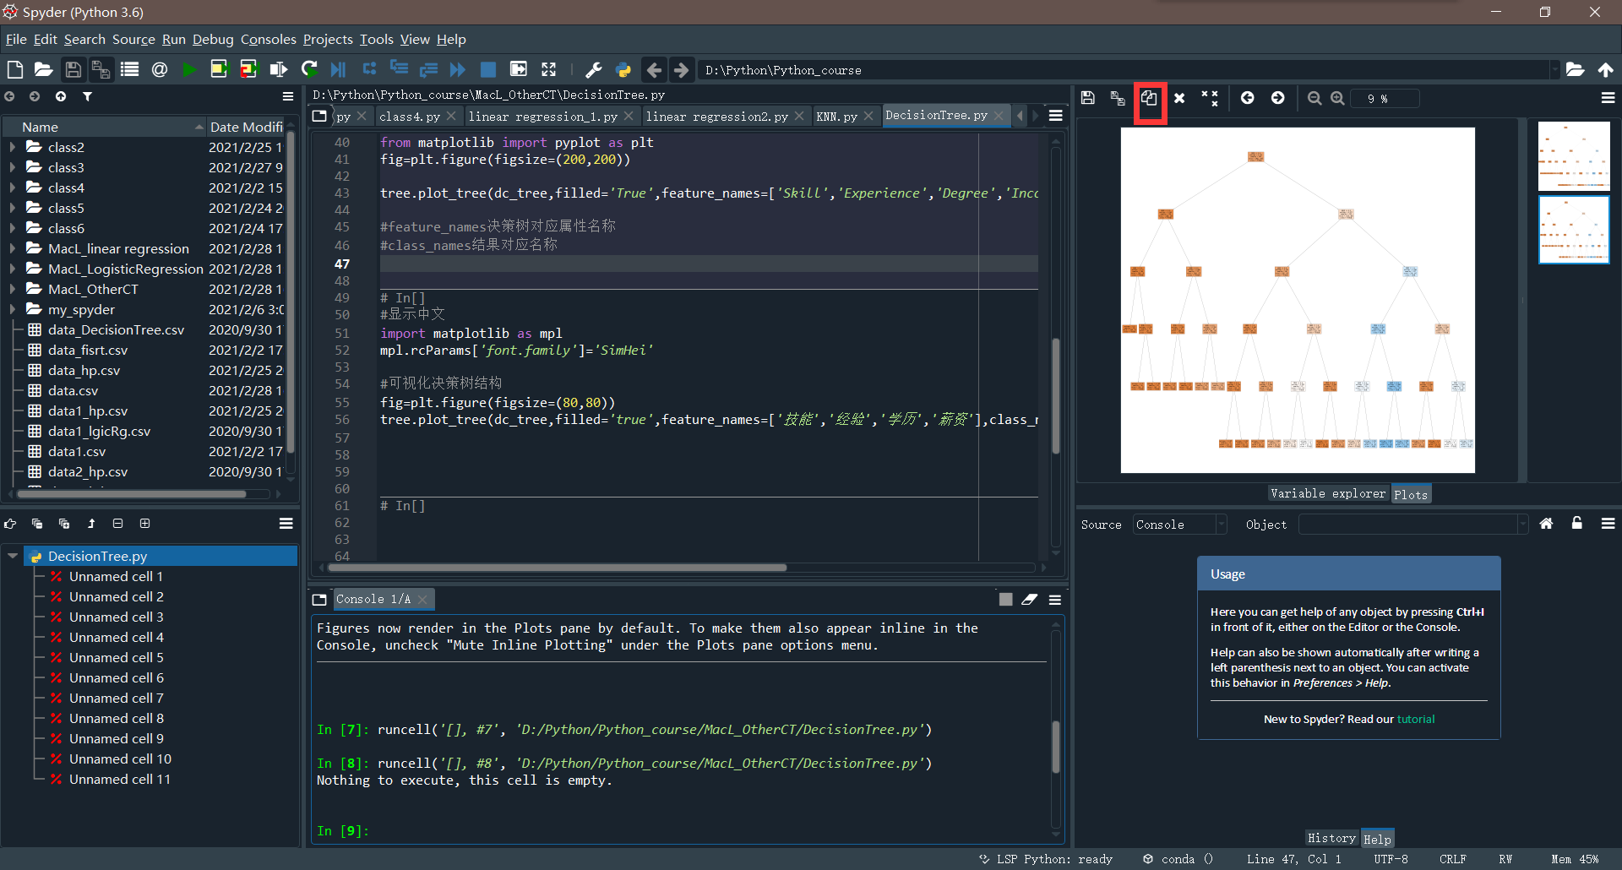
Task: Click the Run current cell icon
Action: 219,69
